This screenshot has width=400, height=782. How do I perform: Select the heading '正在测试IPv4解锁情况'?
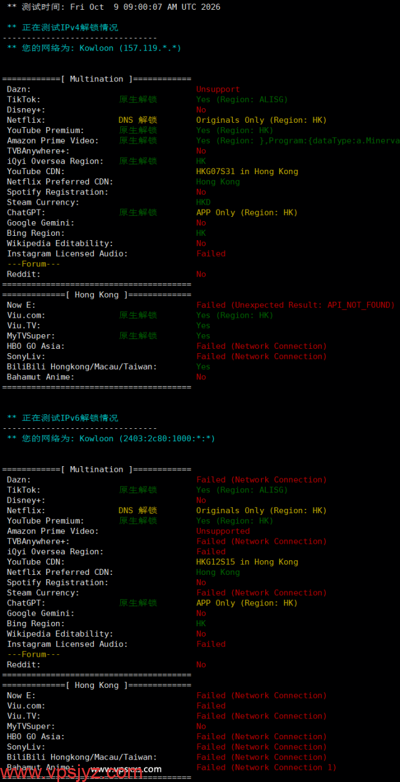point(70,27)
